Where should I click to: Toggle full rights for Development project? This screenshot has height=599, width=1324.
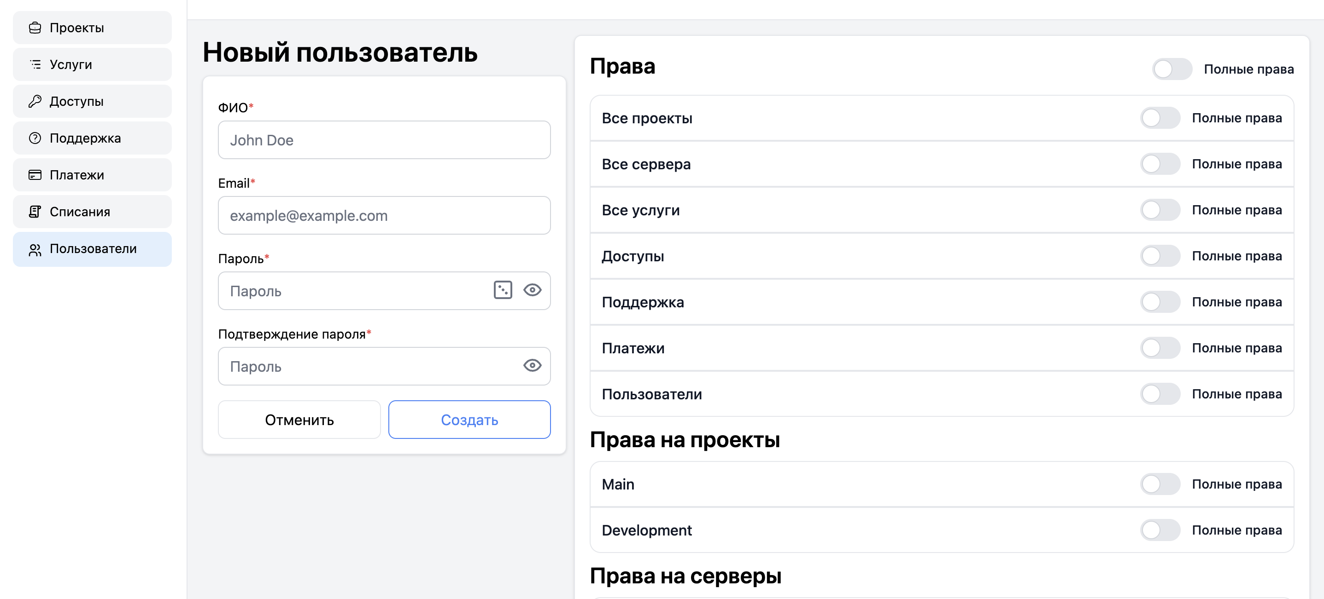[x=1160, y=530]
